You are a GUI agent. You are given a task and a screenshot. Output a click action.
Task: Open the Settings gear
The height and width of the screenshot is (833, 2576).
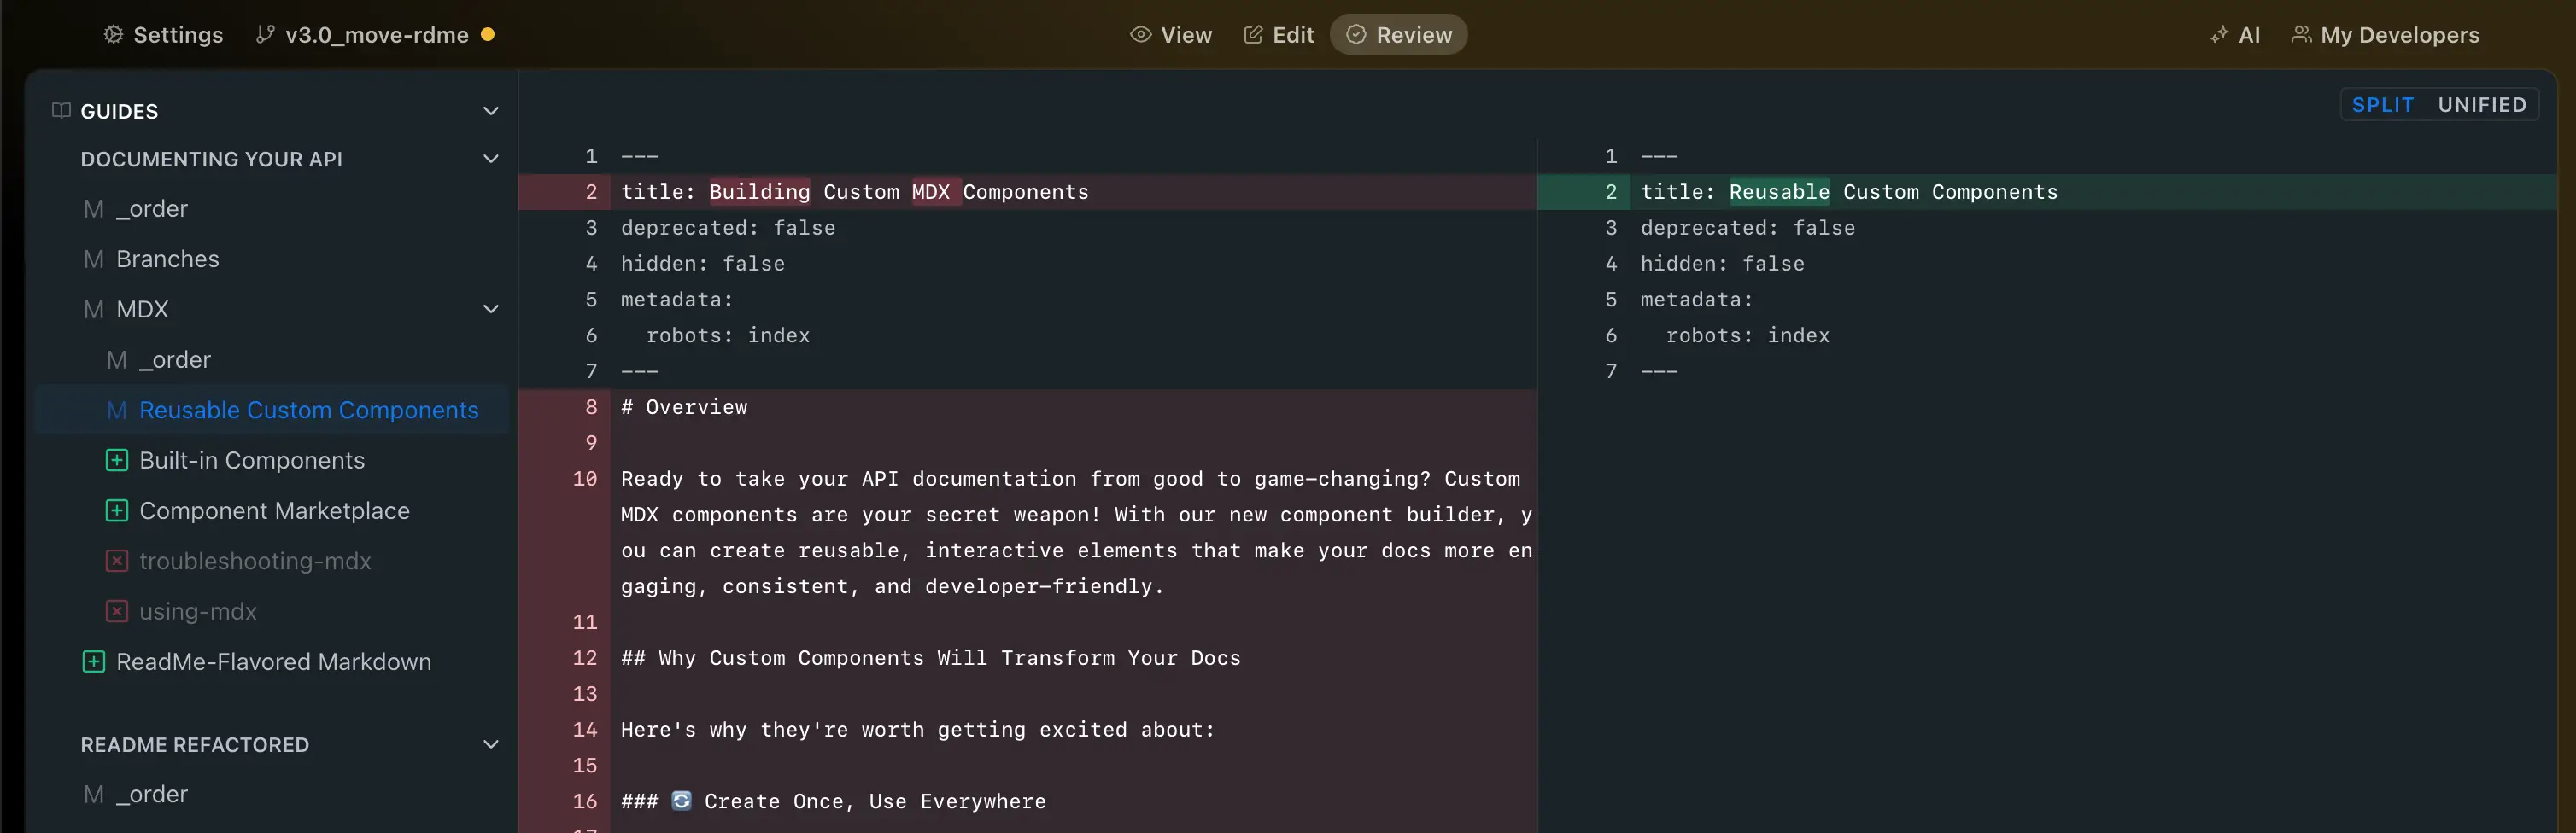point(113,34)
